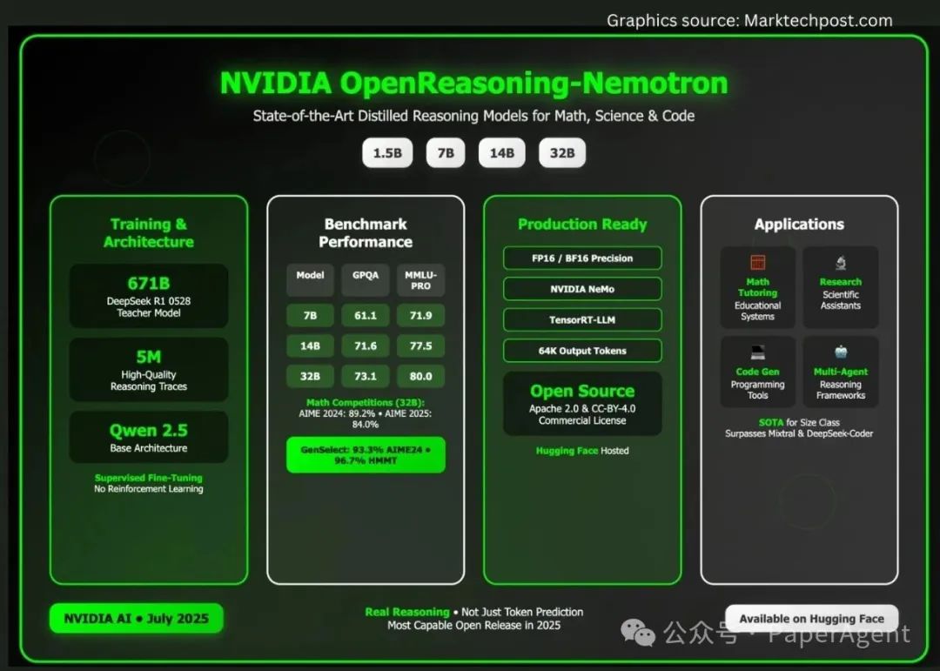Click the NVIDIA AI July 2025 badge
Image resolution: width=940 pixels, height=671 pixels.
(136, 618)
